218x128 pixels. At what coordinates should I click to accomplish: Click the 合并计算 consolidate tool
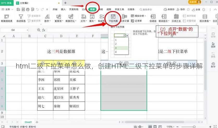(x=125, y=18)
